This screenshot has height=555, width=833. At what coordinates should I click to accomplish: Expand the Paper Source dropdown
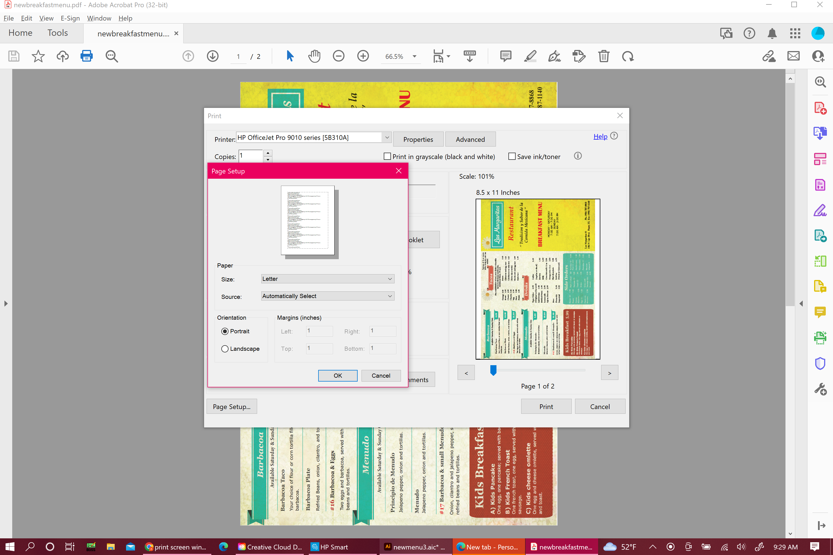click(x=389, y=296)
